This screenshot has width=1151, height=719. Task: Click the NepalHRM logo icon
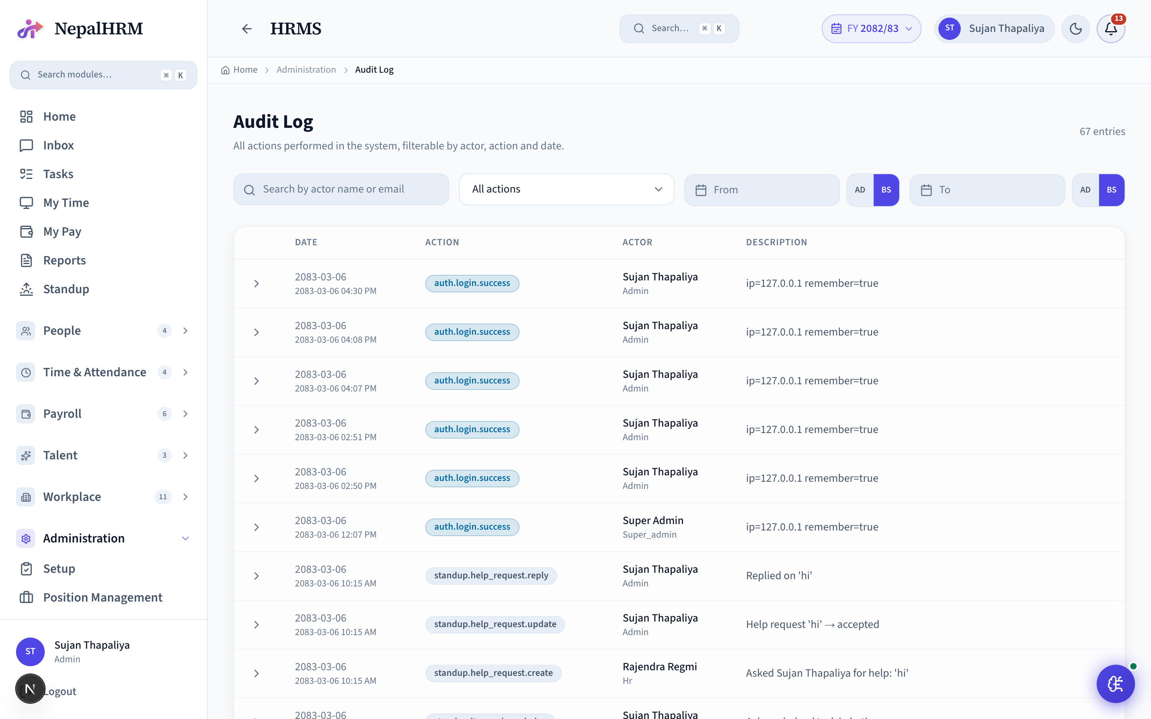pyautogui.click(x=30, y=28)
